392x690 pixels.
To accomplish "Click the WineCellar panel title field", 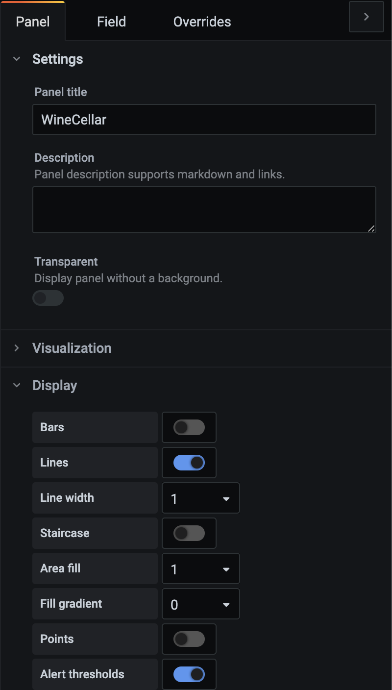I will [x=204, y=119].
